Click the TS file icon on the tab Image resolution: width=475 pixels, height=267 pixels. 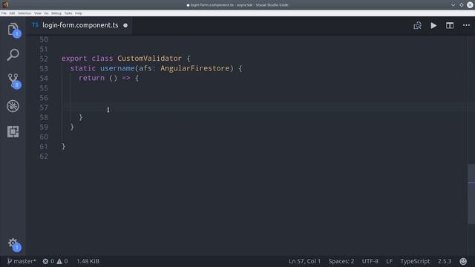tap(35, 25)
